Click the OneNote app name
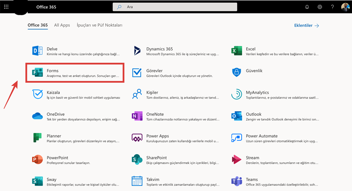Viewport: 352px width, 191px height. [155, 114]
